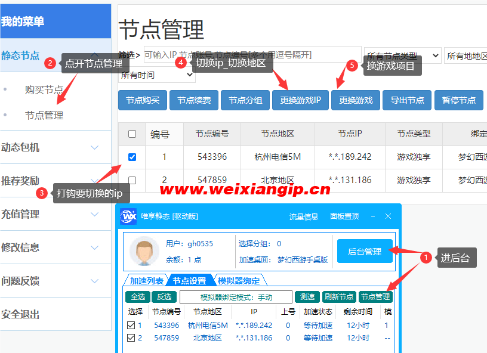This screenshot has width=487, height=353.
Task: Click the 节点购买 button
Action: point(143,100)
